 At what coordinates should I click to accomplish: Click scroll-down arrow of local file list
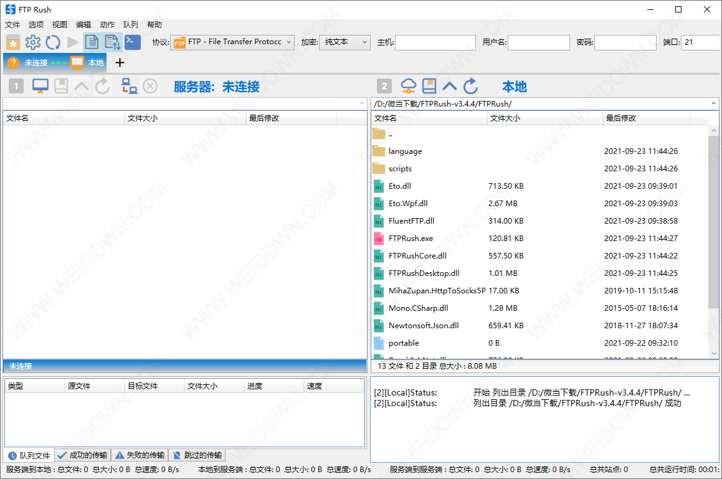(x=714, y=354)
